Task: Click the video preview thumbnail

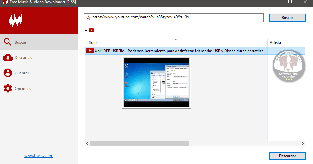Action: pos(156,82)
